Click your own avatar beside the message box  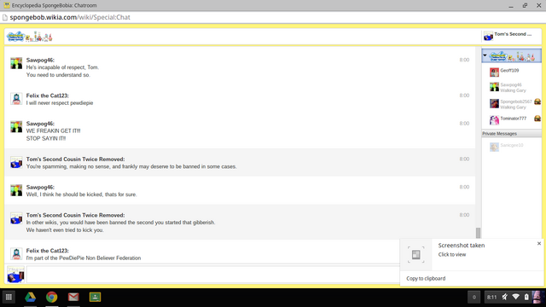[15, 275]
